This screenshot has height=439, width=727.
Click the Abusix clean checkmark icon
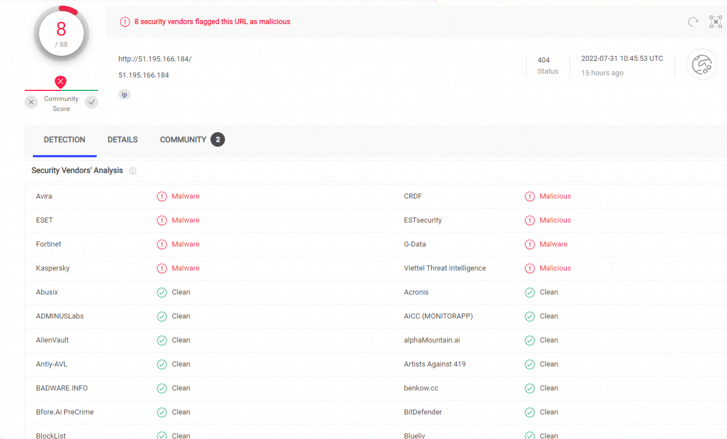pos(162,292)
